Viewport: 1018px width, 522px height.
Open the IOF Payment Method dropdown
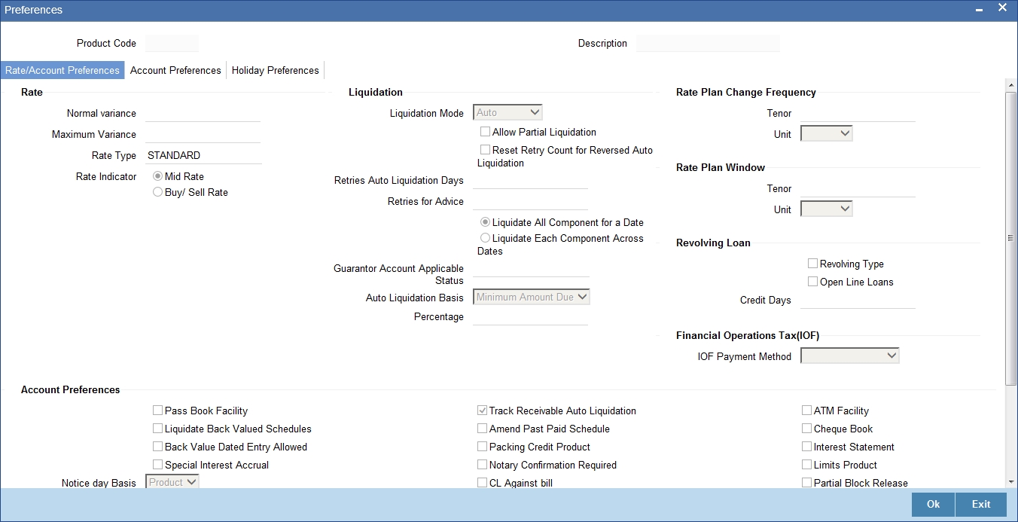[x=850, y=356]
